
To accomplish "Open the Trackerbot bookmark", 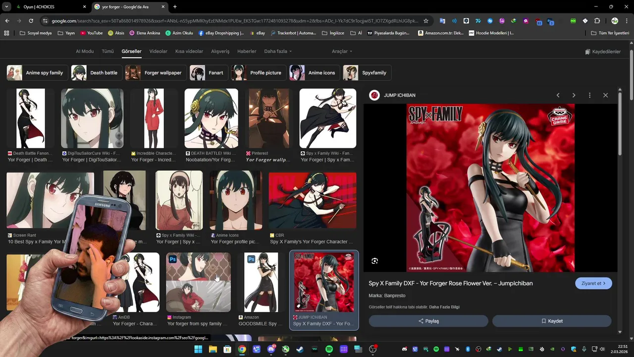I will 292,33.
